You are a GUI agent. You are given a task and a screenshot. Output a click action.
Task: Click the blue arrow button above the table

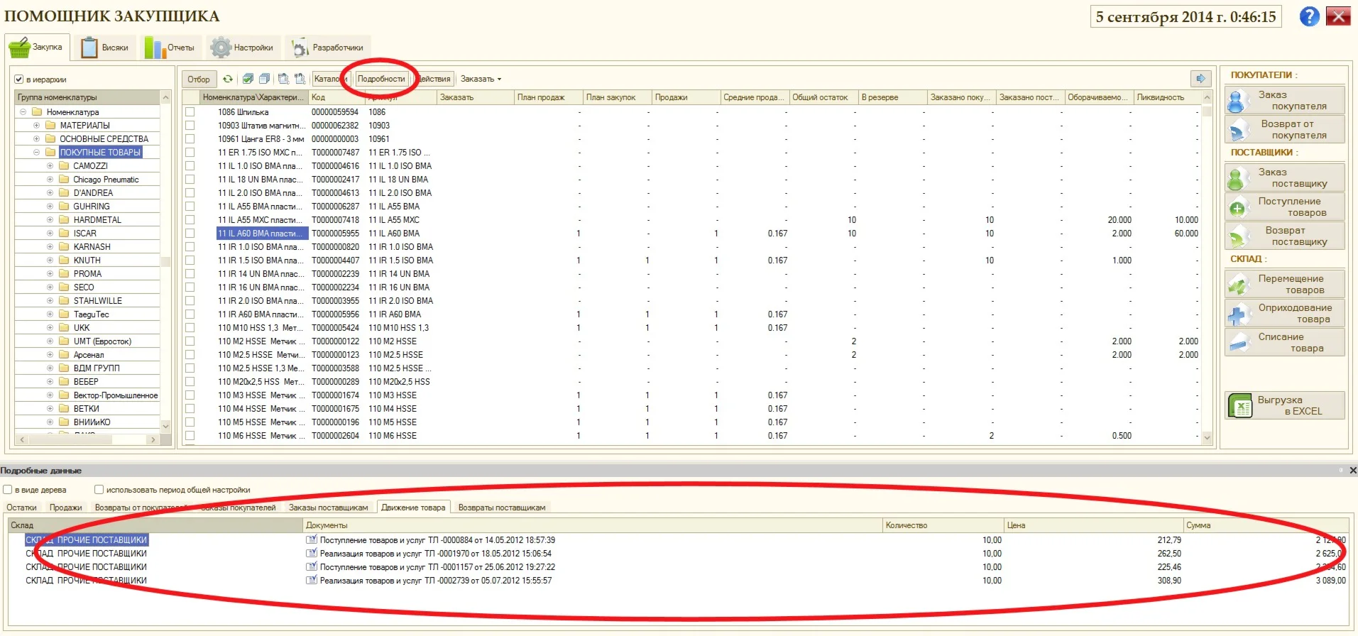[x=1200, y=79]
